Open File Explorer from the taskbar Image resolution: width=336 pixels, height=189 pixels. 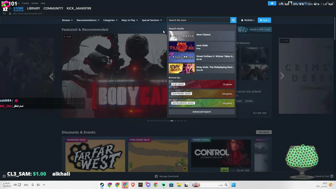(179, 185)
